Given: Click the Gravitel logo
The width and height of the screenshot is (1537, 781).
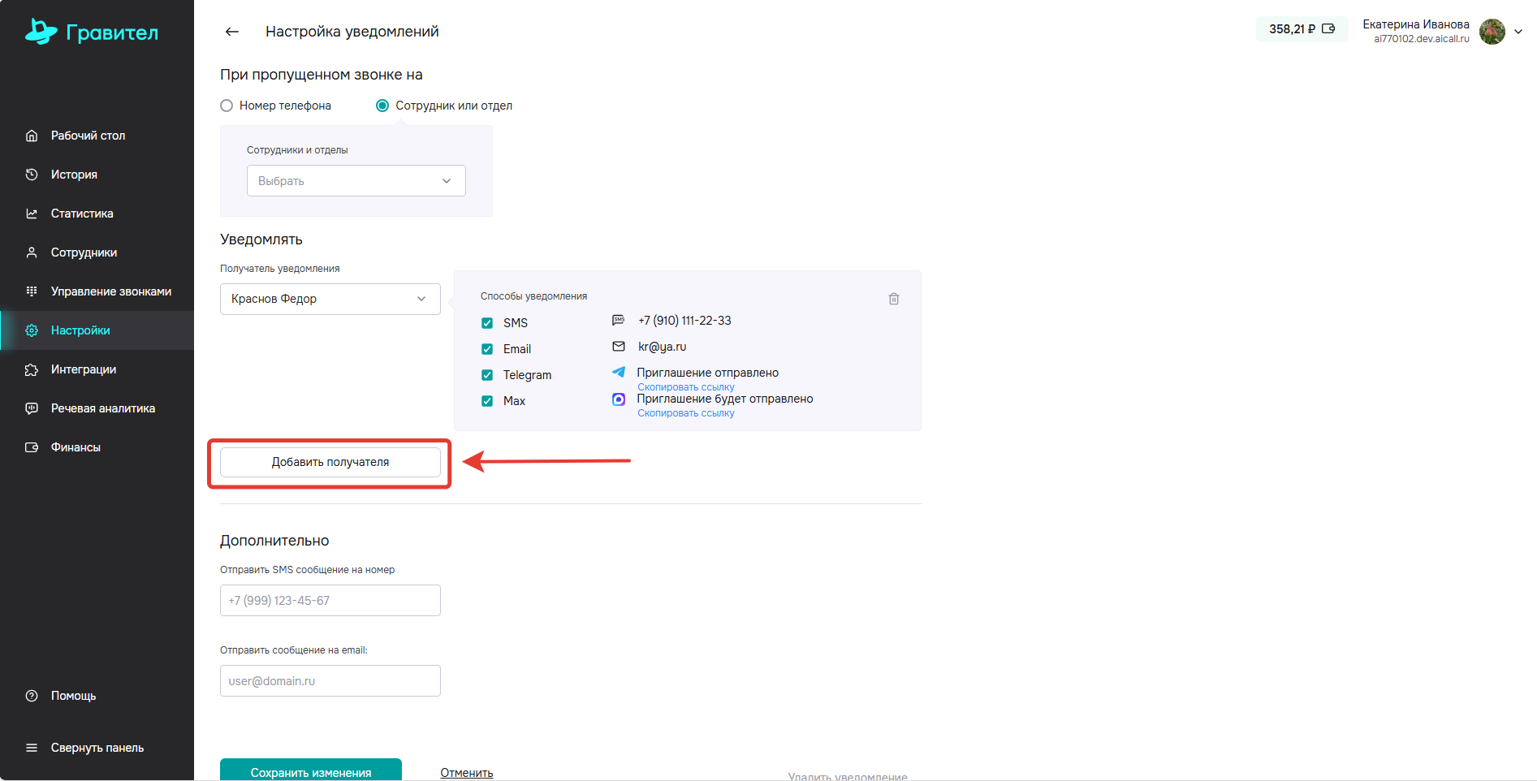Looking at the screenshot, I should [x=92, y=32].
